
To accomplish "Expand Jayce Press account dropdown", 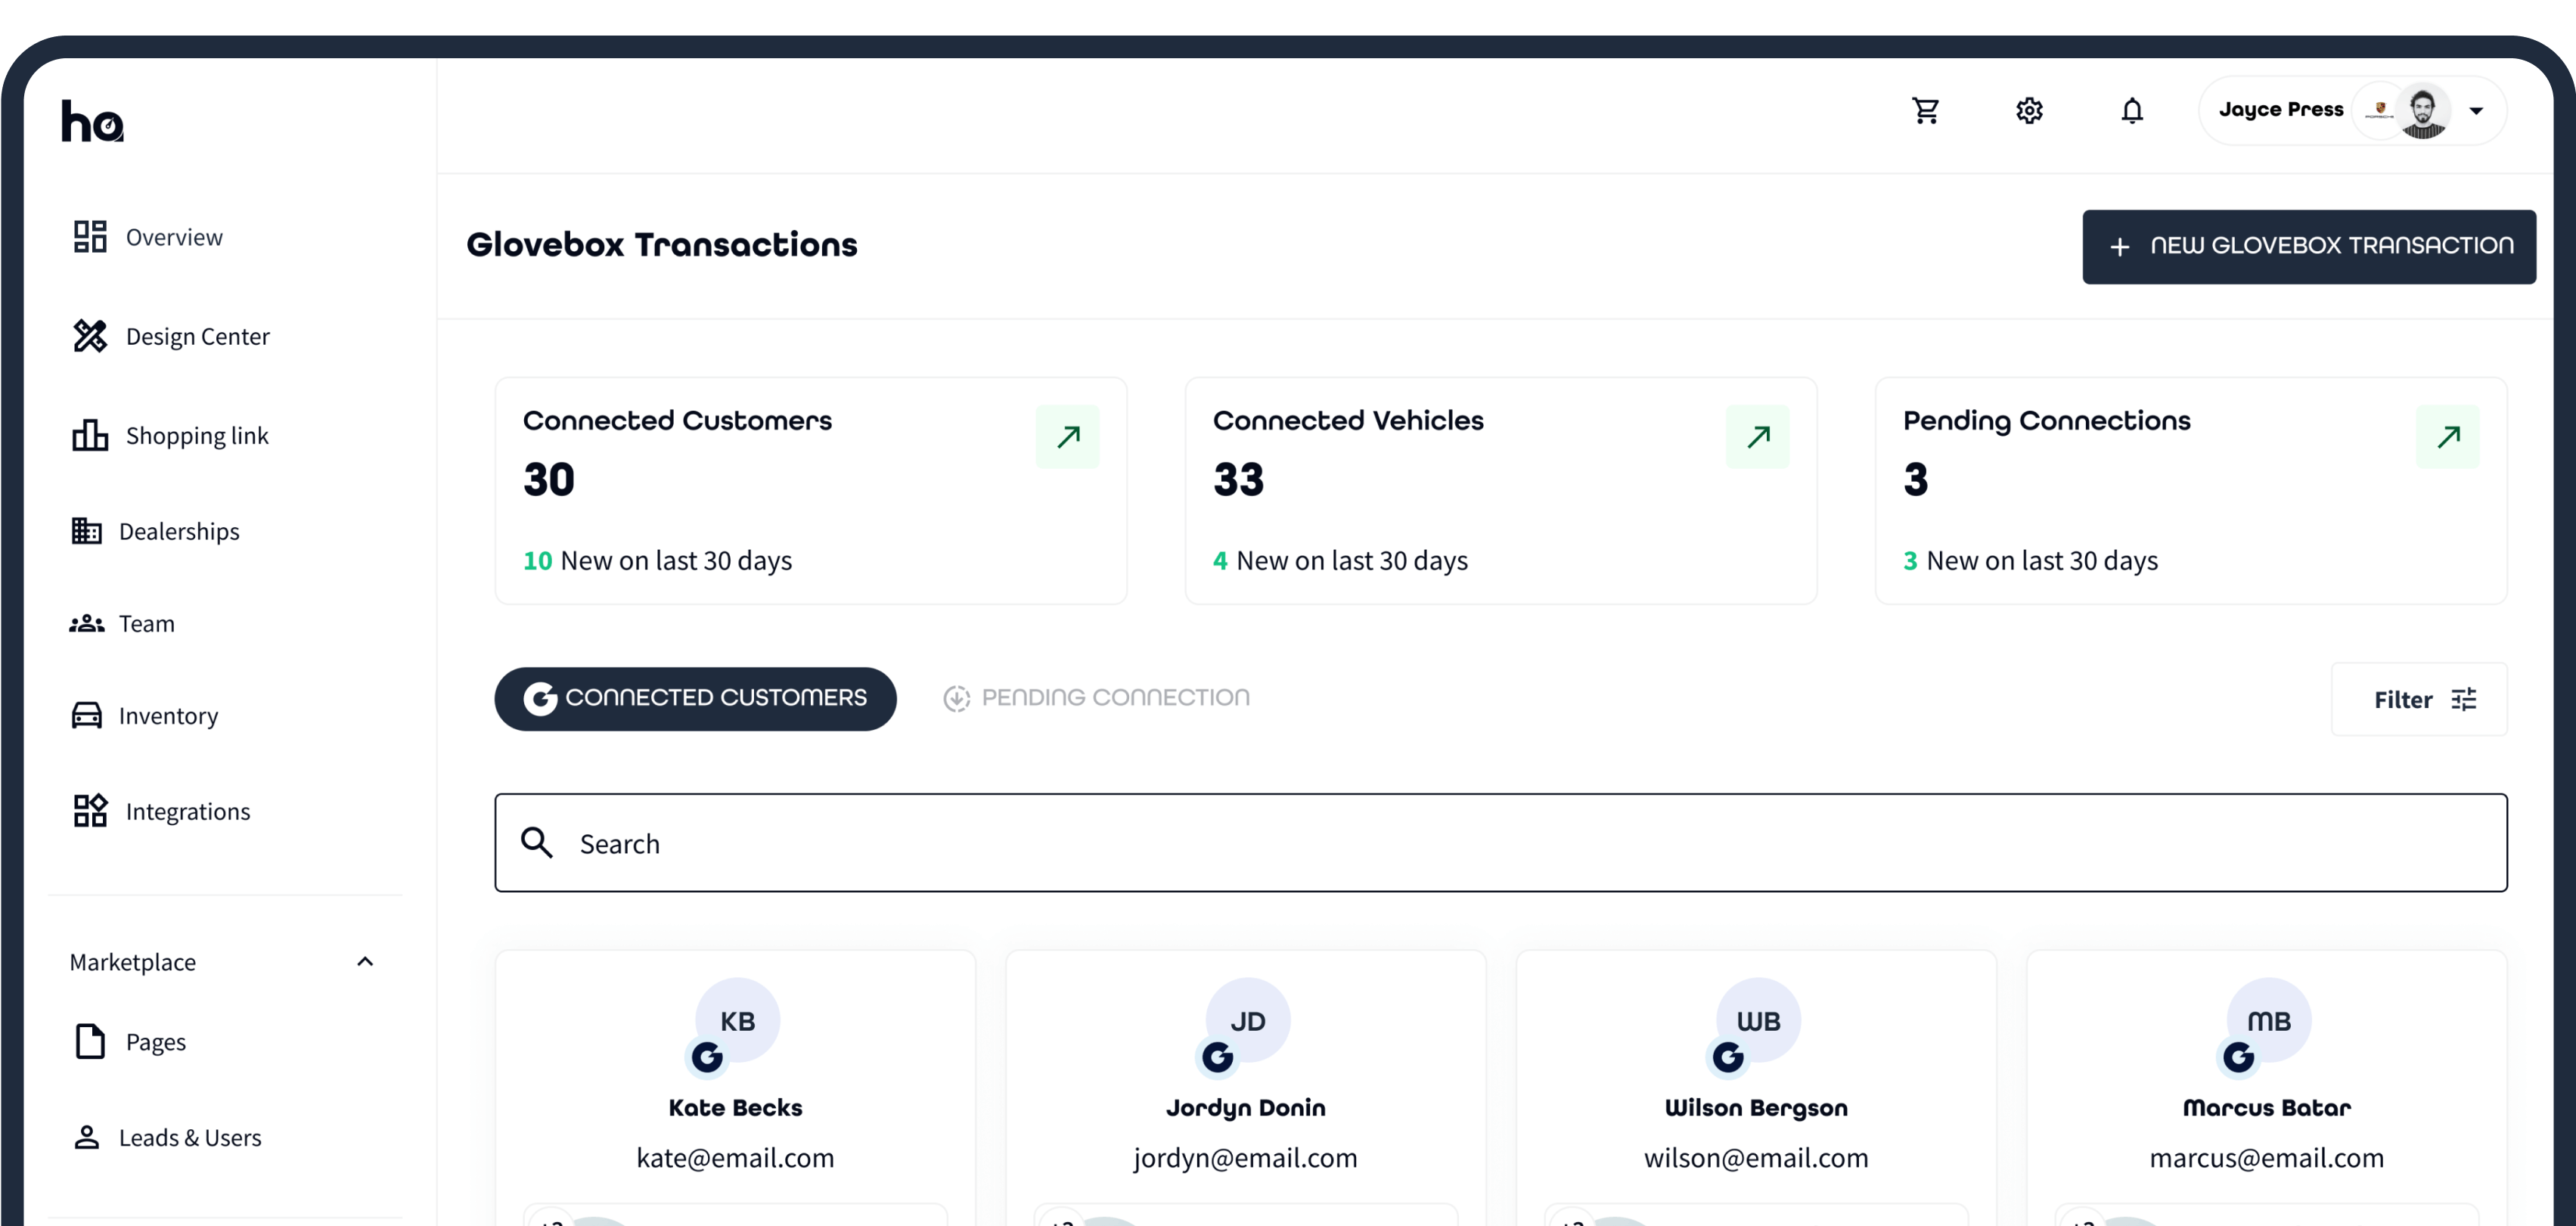I will pos(2476,110).
